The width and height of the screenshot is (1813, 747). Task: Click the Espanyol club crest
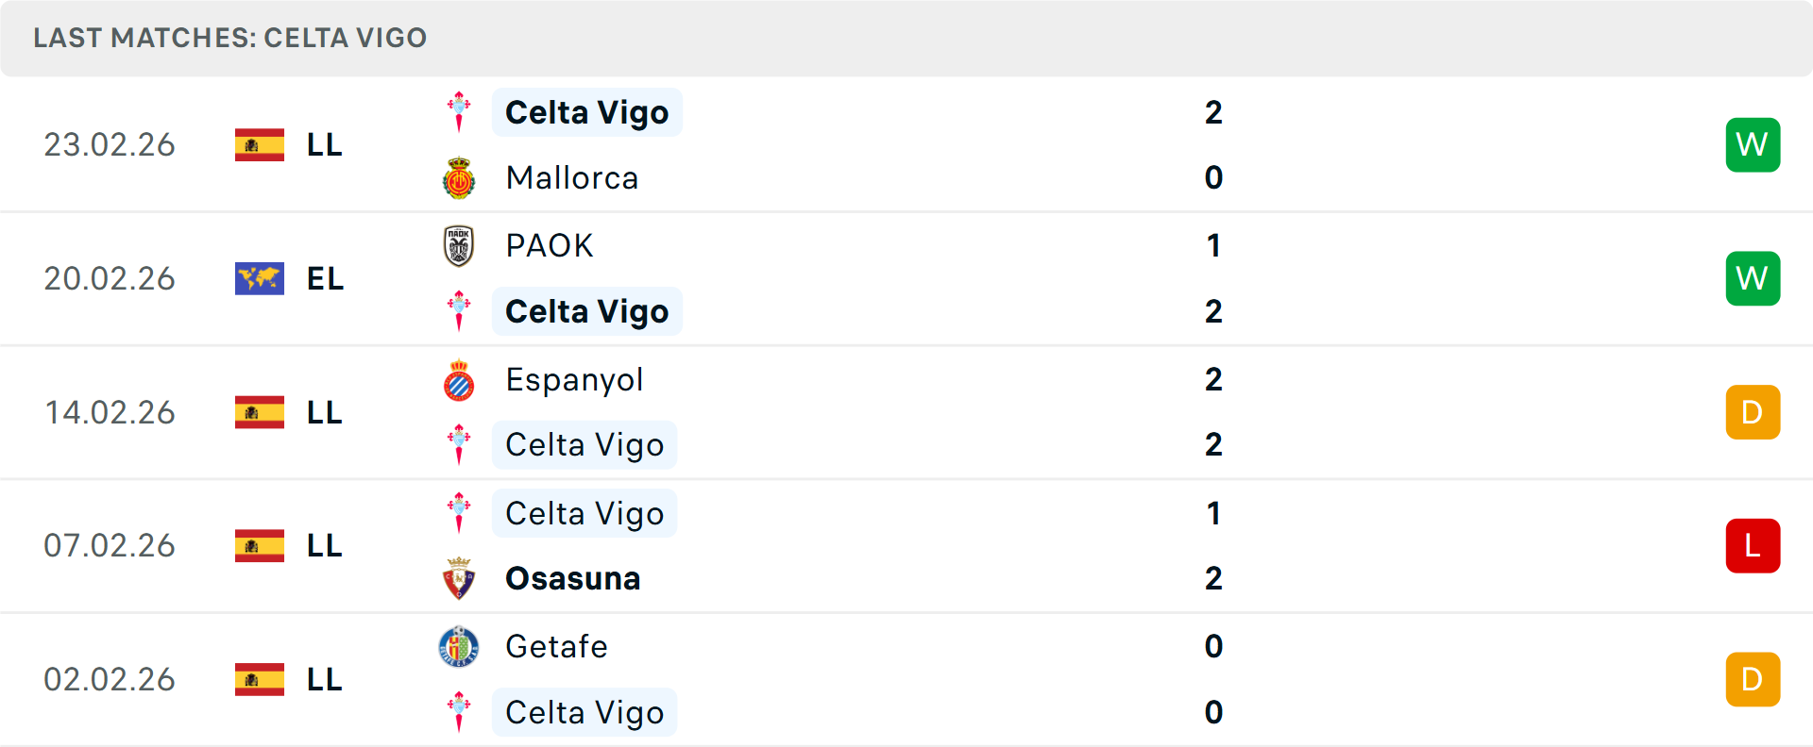(x=459, y=379)
